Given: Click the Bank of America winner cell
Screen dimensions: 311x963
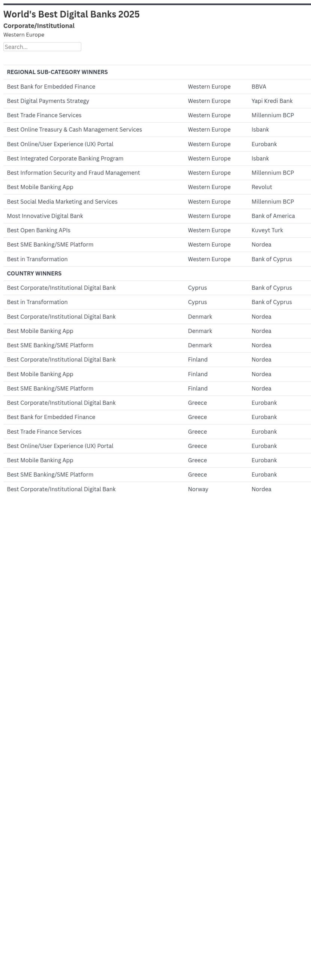Looking at the screenshot, I should [x=273, y=216].
